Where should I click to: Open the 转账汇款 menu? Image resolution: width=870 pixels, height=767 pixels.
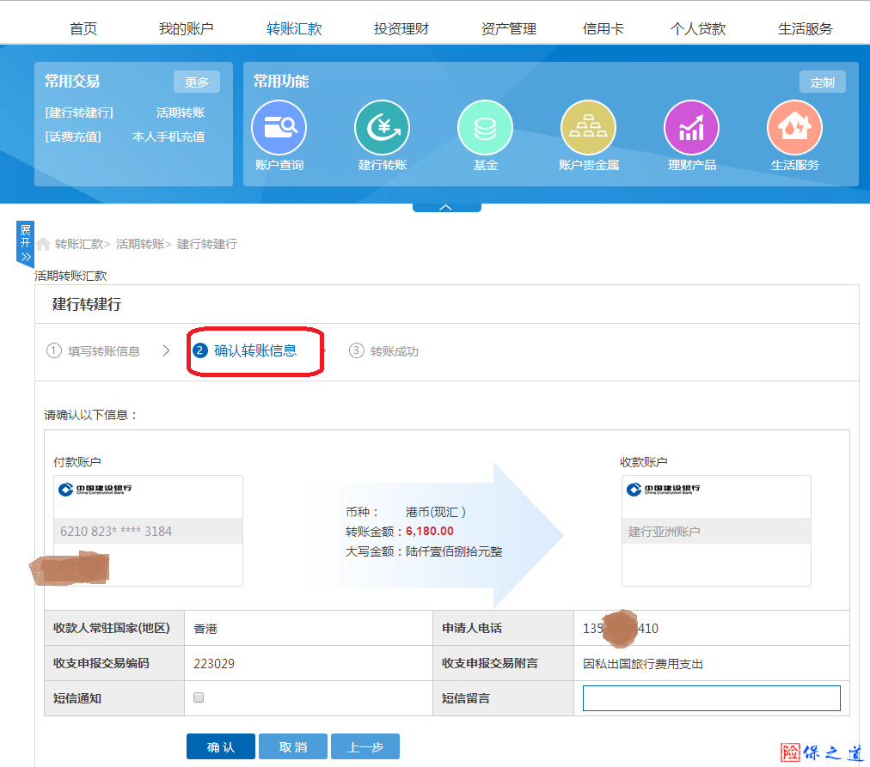point(294,29)
